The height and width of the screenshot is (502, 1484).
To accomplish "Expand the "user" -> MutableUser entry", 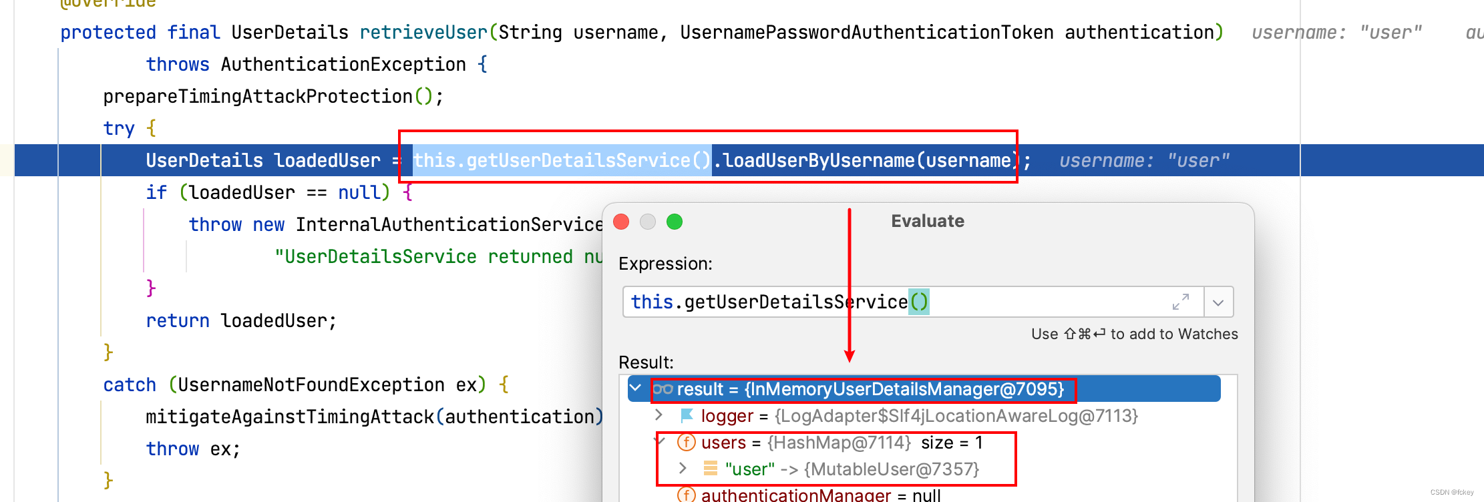I will pyautogui.click(x=683, y=469).
